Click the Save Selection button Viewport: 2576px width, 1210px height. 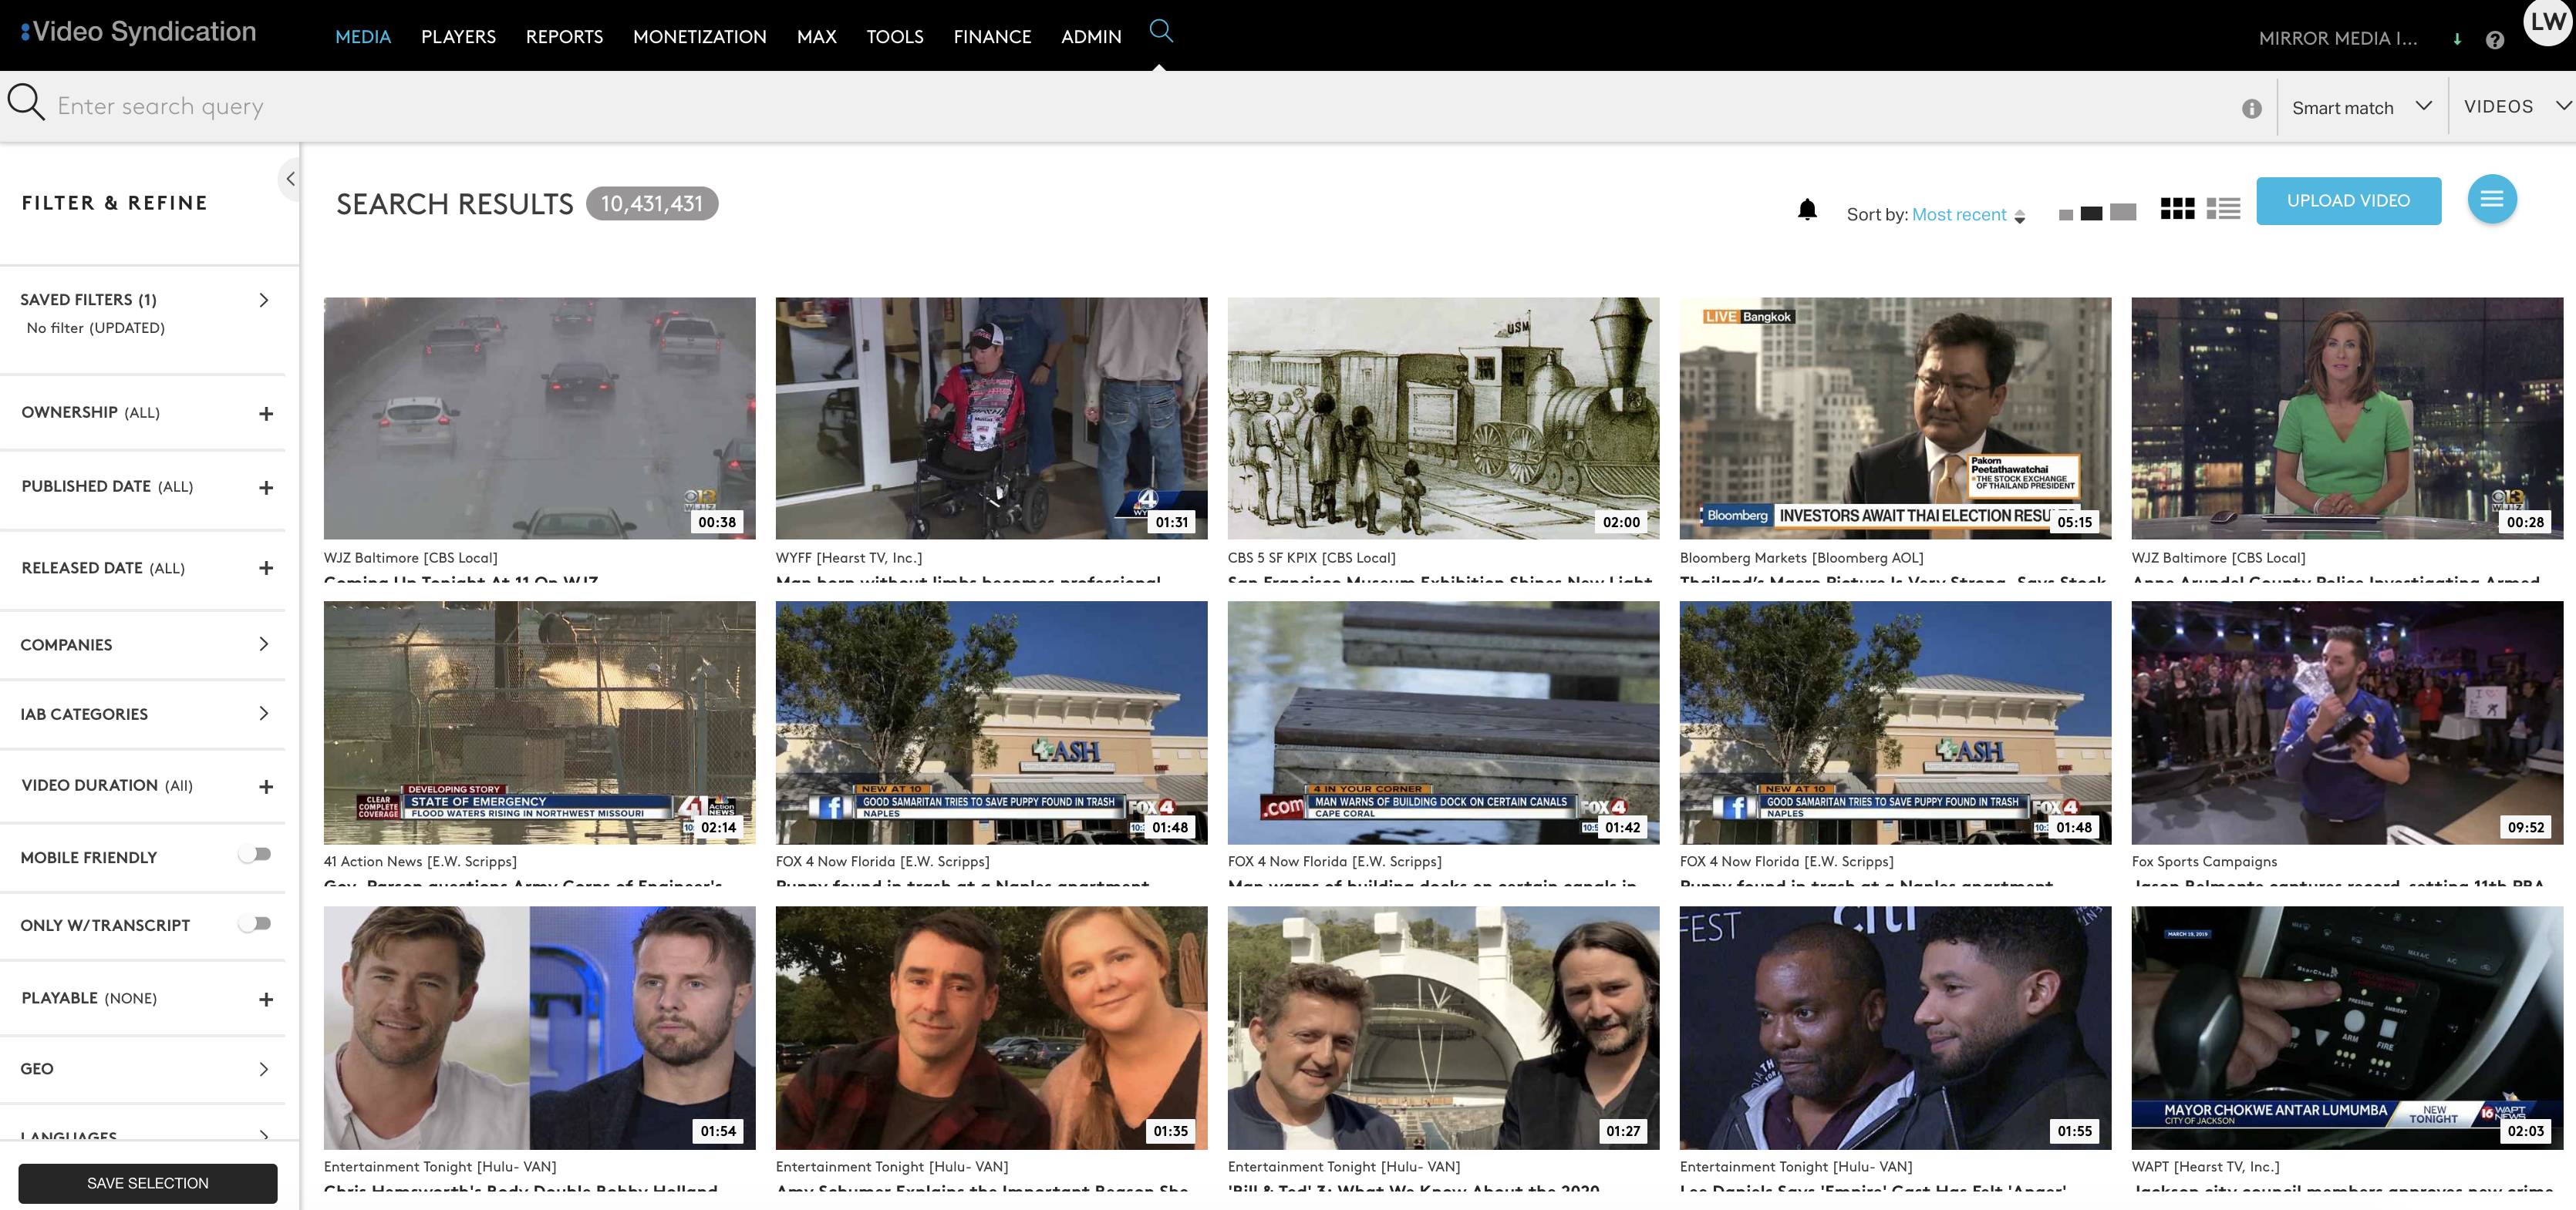coord(148,1182)
